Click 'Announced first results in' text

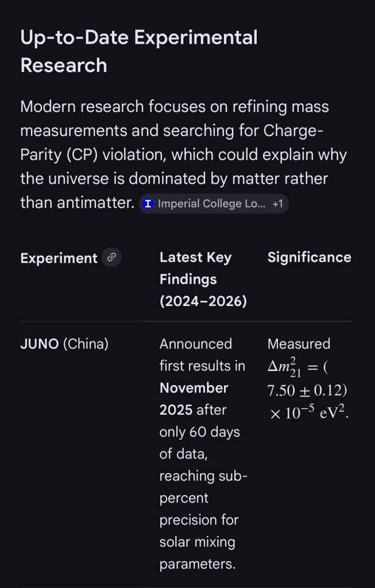pos(202,355)
